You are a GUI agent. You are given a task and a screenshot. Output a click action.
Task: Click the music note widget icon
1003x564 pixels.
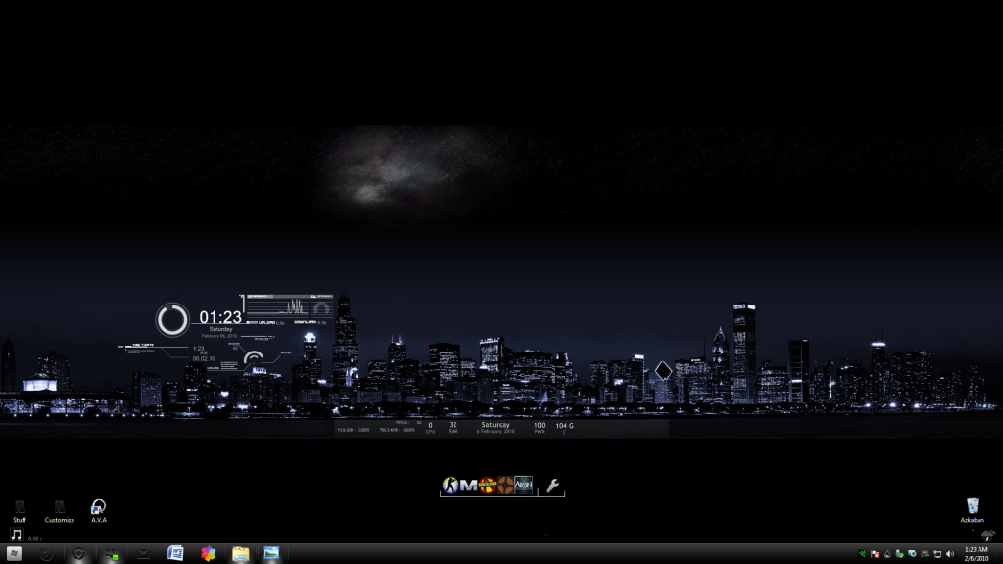16,535
